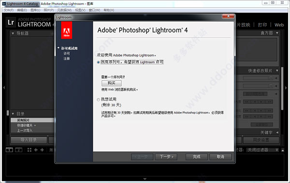Click the disabled 上一步 back button
This screenshot has height=183, width=290.
click(x=142, y=157)
